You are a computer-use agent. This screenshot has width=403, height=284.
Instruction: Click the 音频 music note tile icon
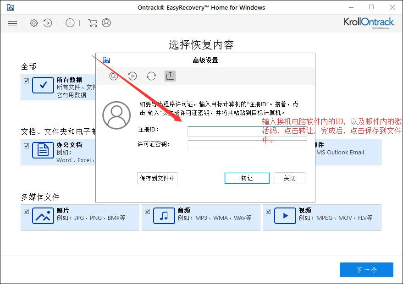click(x=164, y=216)
